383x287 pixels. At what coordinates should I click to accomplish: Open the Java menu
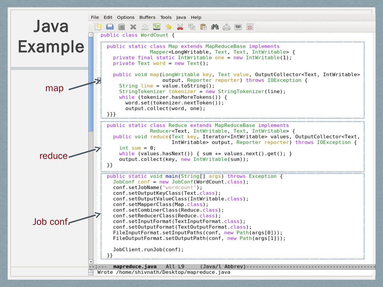point(181,17)
